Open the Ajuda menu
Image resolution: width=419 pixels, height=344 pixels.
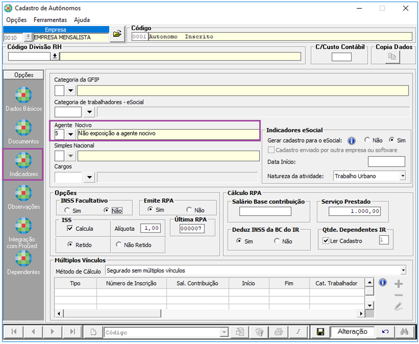(82, 20)
